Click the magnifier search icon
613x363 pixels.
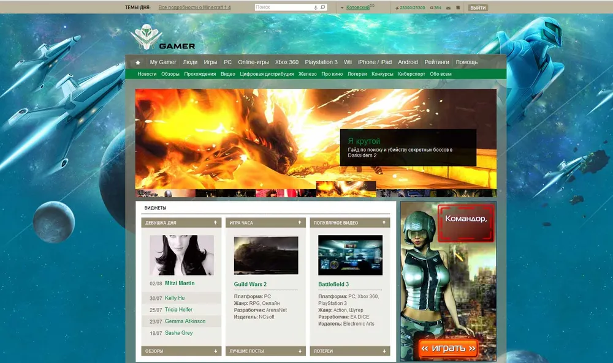pos(322,7)
